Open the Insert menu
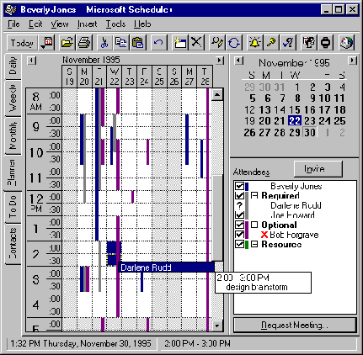The height and width of the screenshot is (355, 363). point(88,24)
